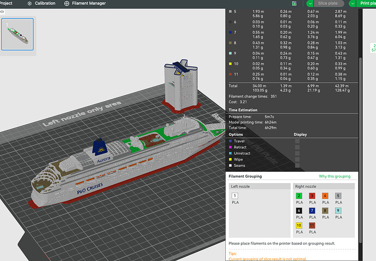Click total weight value '128.47 g'

tap(342, 90)
